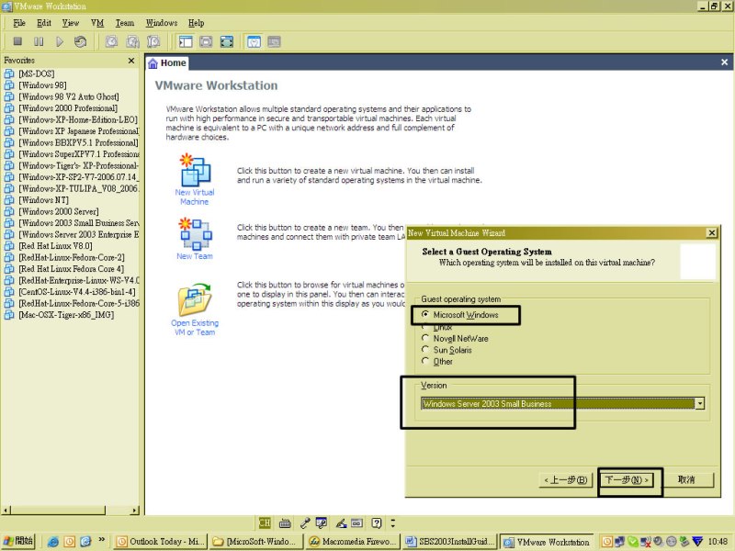Click the Full Screen toolbar icon
Image resolution: width=735 pixels, height=551 pixels.
tap(227, 41)
